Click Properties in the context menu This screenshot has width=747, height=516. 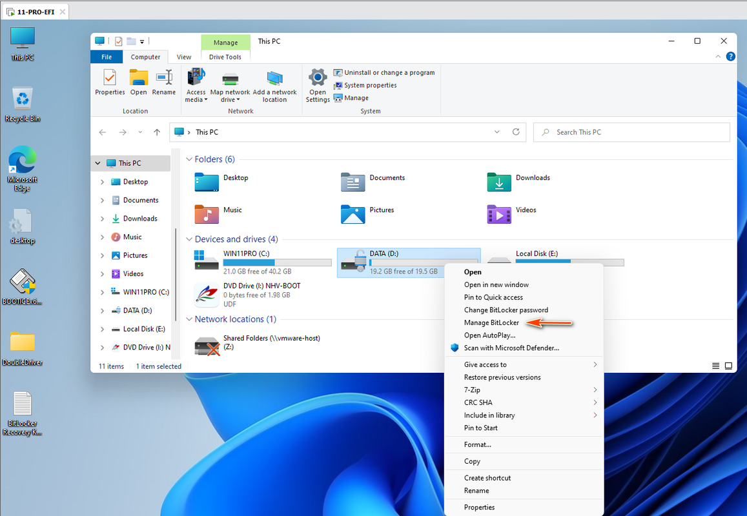[x=479, y=508]
